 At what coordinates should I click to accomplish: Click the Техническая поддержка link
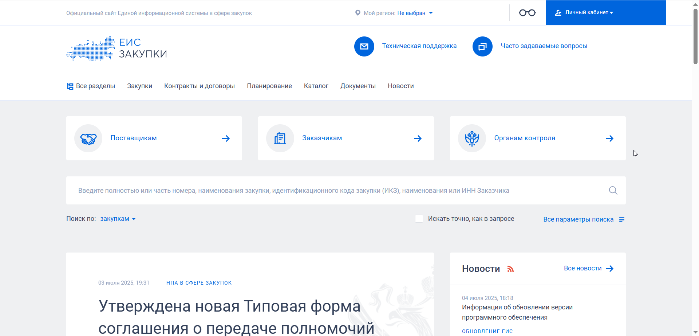(419, 46)
